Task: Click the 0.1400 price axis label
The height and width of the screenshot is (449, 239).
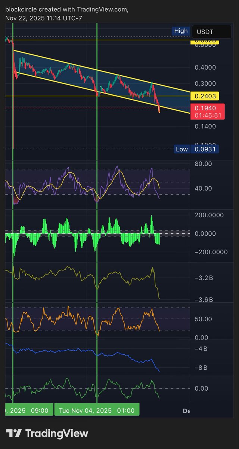Action: pyautogui.click(x=205, y=126)
